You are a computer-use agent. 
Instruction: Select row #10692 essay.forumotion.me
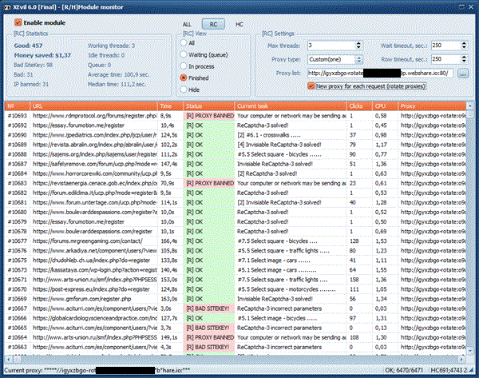[x=236, y=125]
